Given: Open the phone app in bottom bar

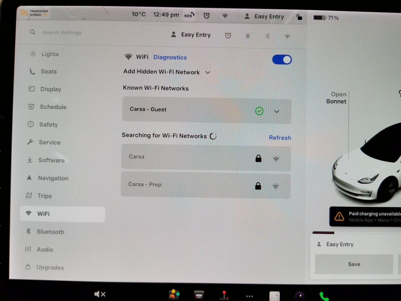Looking at the screenshot, I should click(x=324, y=296).
